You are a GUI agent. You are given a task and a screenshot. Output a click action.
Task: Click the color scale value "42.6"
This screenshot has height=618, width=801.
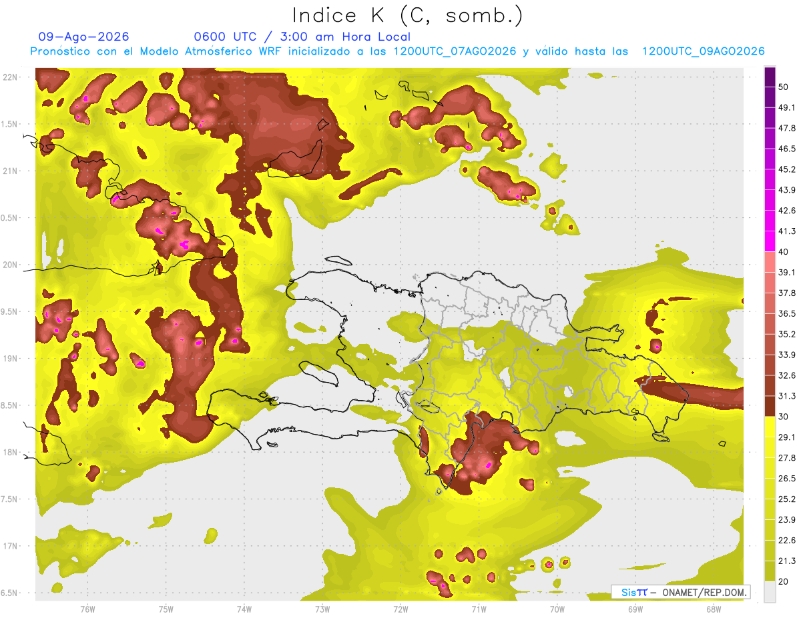pyautogui.click(x=787, y=211)
